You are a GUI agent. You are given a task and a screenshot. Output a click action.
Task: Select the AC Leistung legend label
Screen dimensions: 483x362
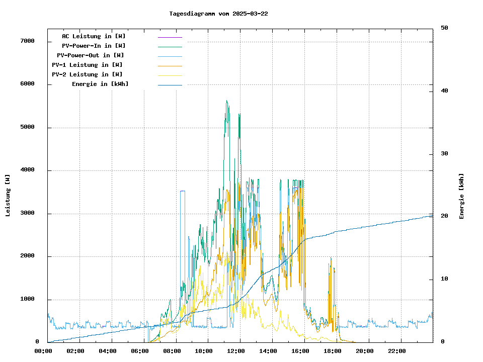click(x=94, y=36)
